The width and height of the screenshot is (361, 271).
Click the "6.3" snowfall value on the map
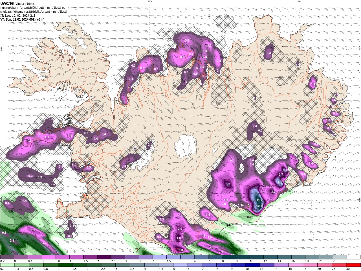280,182
